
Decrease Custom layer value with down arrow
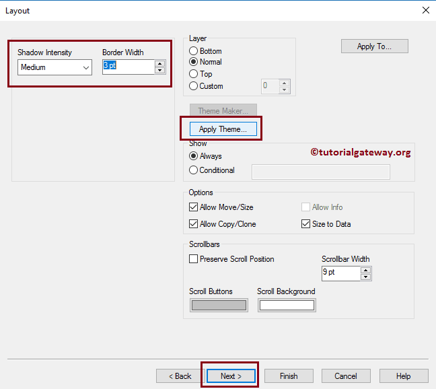284,90
